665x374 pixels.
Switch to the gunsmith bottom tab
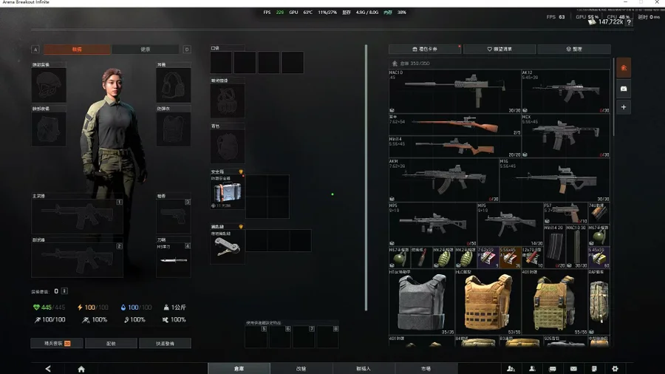(x=301, y=369)
